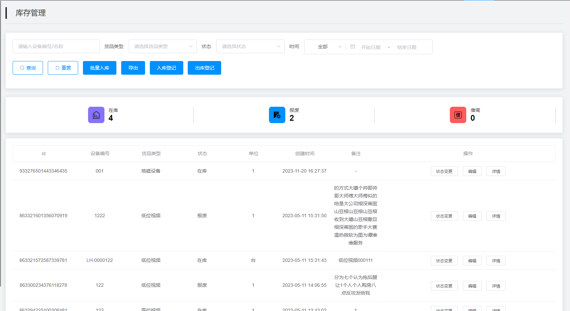
Task: Open the 时间 全部 dropdown
Action: coord(325,47)
